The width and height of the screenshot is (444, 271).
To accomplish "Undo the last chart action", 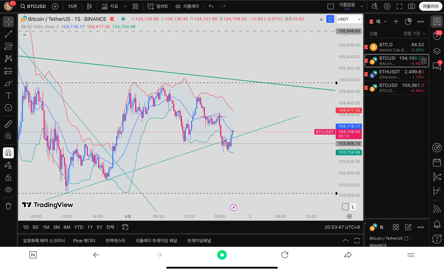I will 211,6.
